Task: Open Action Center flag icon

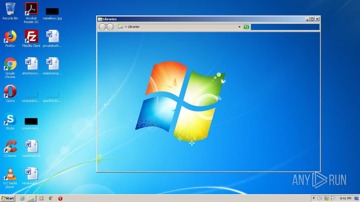Action: 333,198
